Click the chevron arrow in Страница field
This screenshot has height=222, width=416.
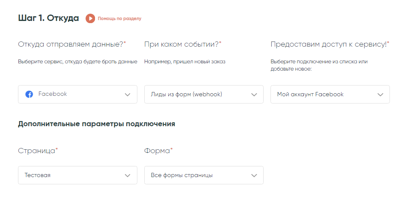[x=128, y=175]
